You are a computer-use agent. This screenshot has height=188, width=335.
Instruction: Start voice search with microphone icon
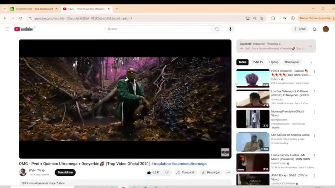click(x=230, y=29)
